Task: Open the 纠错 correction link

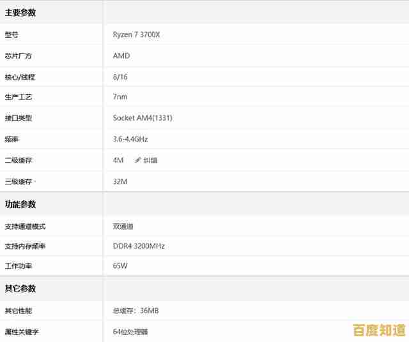Action: click(x=150, y=160)
